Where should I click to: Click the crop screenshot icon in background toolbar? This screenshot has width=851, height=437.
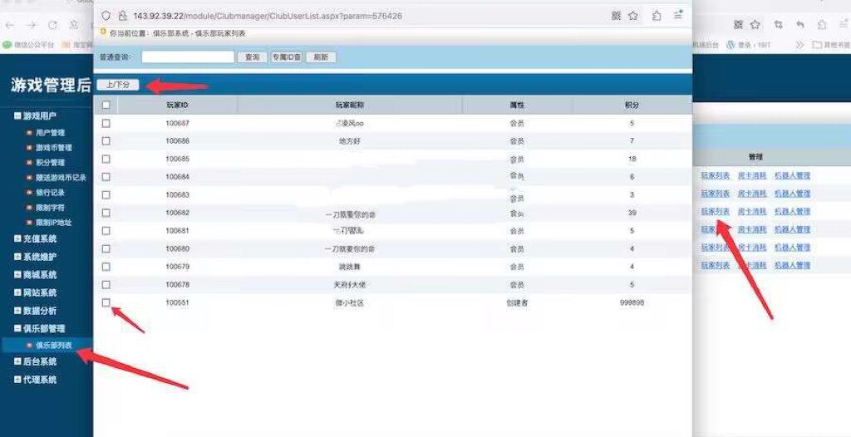[778, 25]
